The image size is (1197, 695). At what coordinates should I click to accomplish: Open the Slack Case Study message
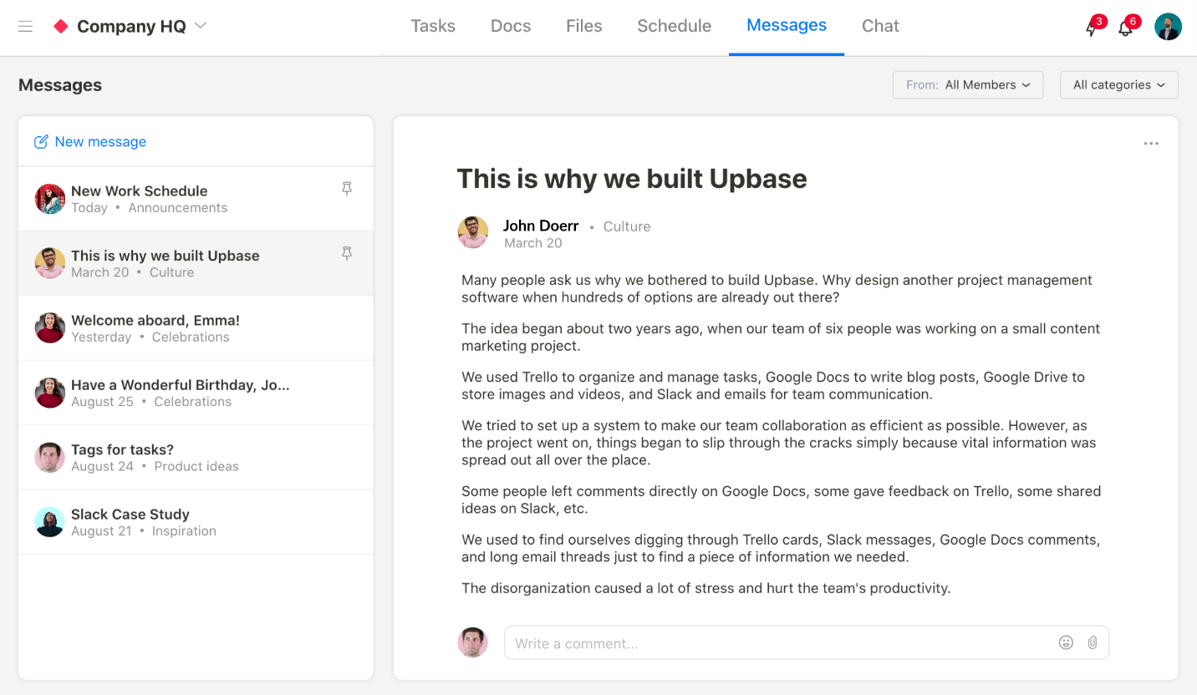(x=196, y=522)
